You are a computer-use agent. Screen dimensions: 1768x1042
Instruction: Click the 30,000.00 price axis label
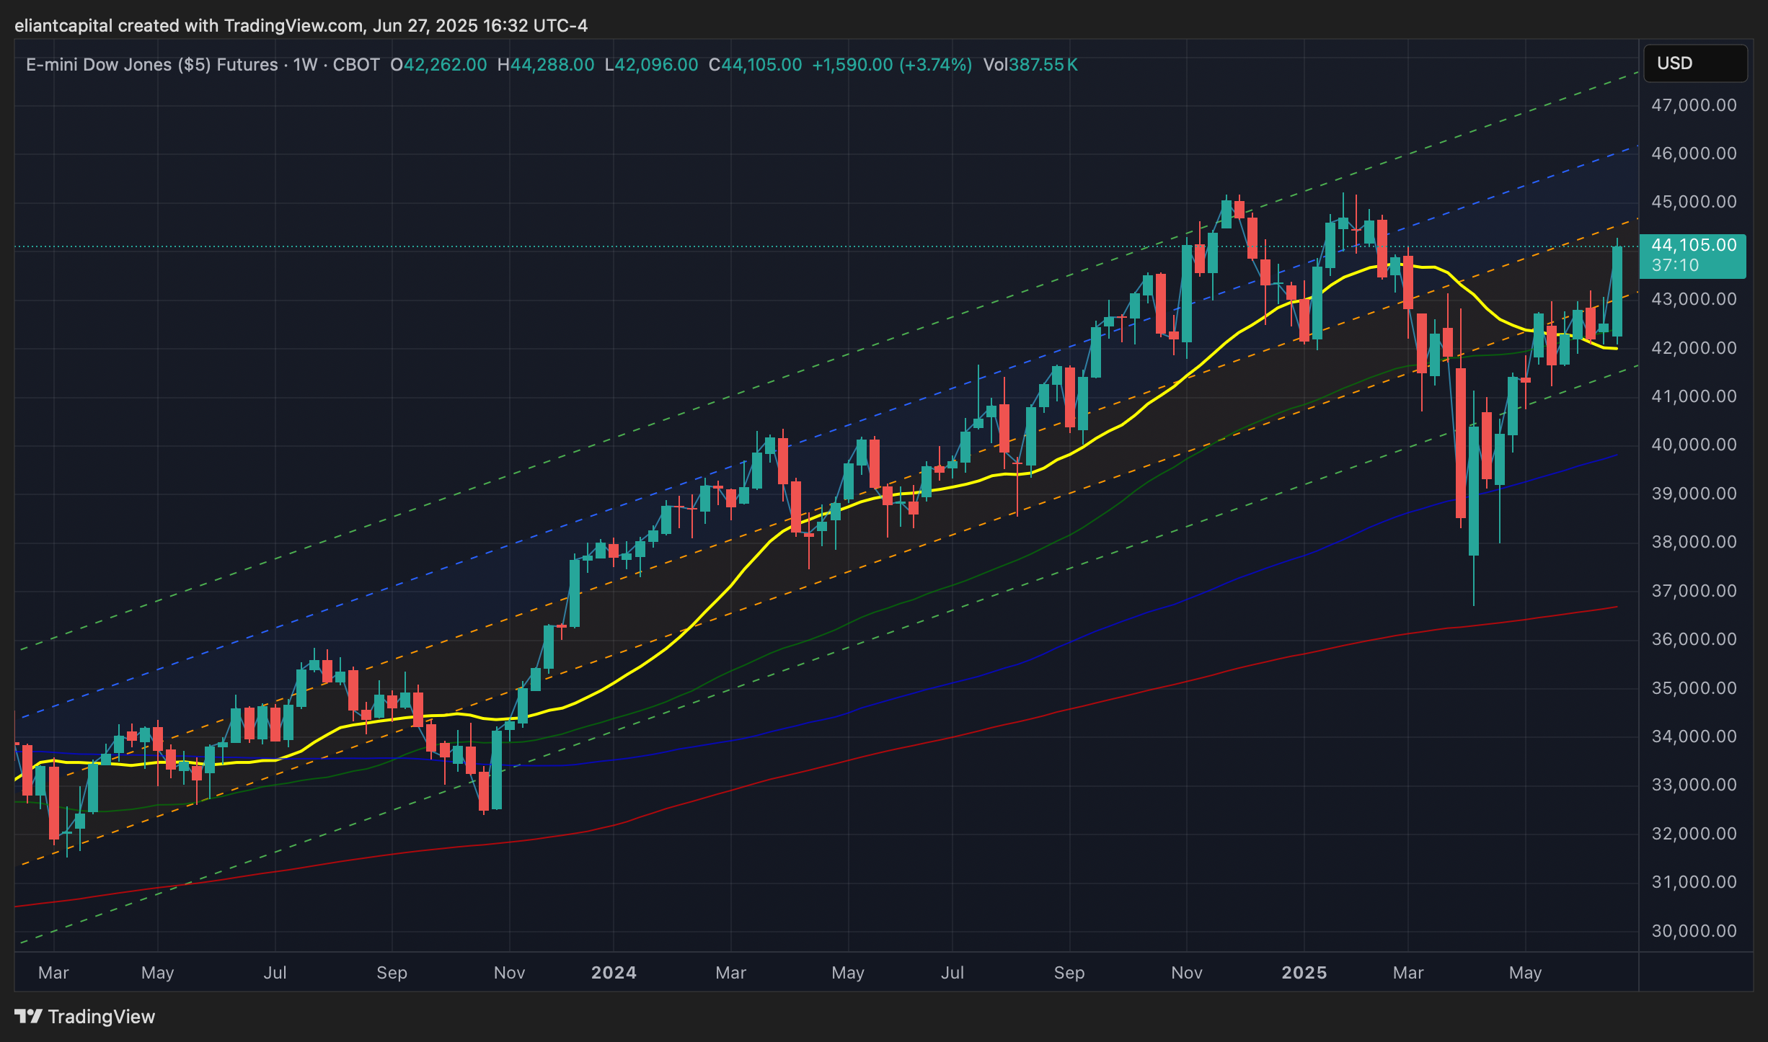point(1693,931)
